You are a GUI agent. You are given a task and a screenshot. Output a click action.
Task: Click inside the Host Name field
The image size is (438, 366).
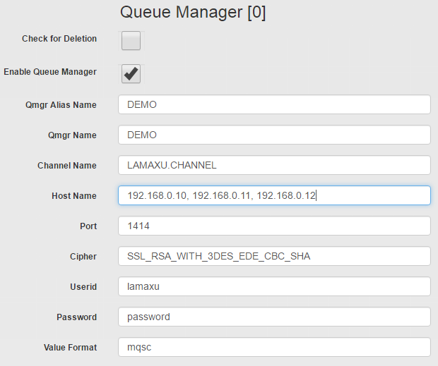click(274, 195)
